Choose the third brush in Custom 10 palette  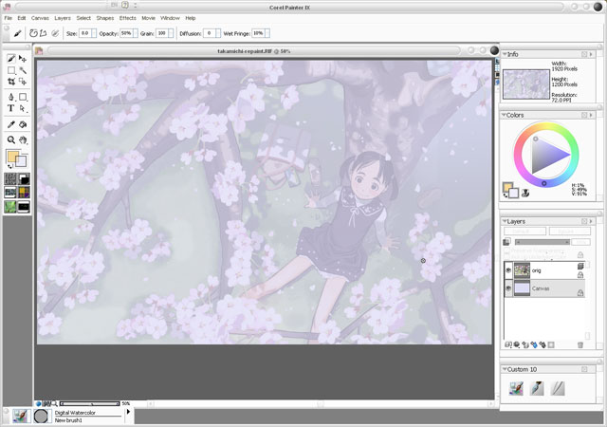(x=558, y=388)
